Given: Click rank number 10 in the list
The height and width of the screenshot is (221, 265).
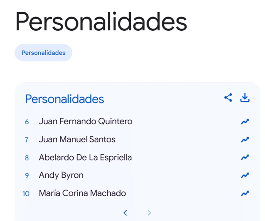Looking at the screenshot, I should pyautogui.click(x=26, y=194).
